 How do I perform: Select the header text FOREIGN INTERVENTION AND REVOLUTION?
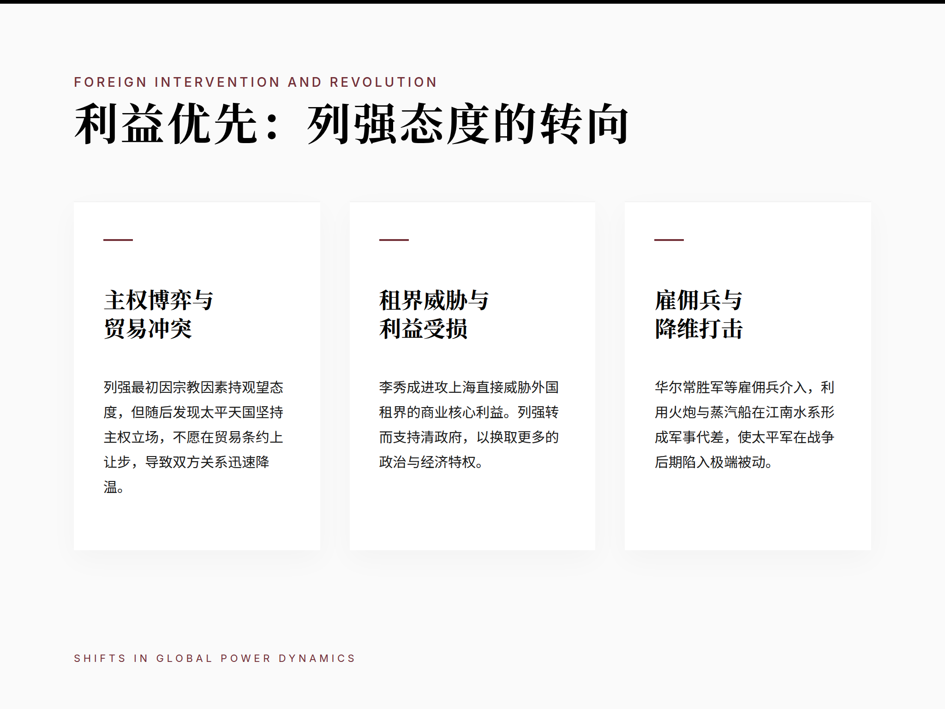click(254, 81)
